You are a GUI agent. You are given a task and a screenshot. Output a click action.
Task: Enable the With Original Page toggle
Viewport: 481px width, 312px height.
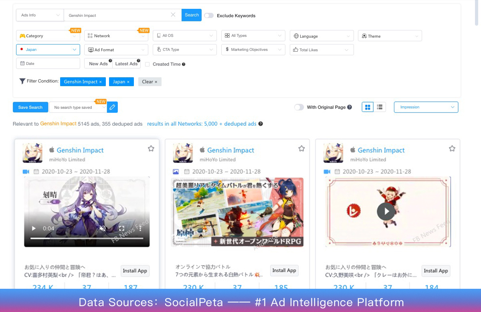point(299,107)
